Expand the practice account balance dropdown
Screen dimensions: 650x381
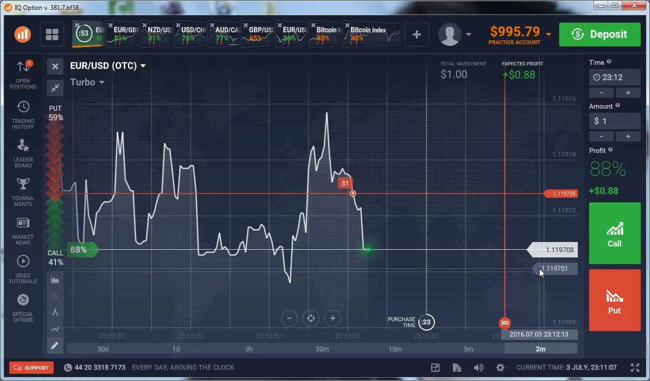(548, 34)
